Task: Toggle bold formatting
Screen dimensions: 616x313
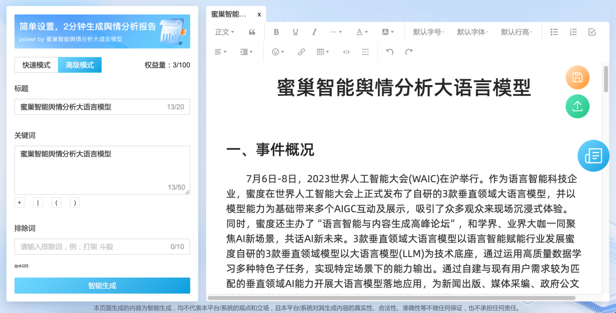Action: [276, 32]
